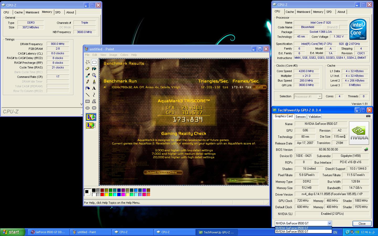Open the GPU selection dropdown arrow in GPU-Z
The width and height of the screenshot is (378, 236).
coord(329,223)
